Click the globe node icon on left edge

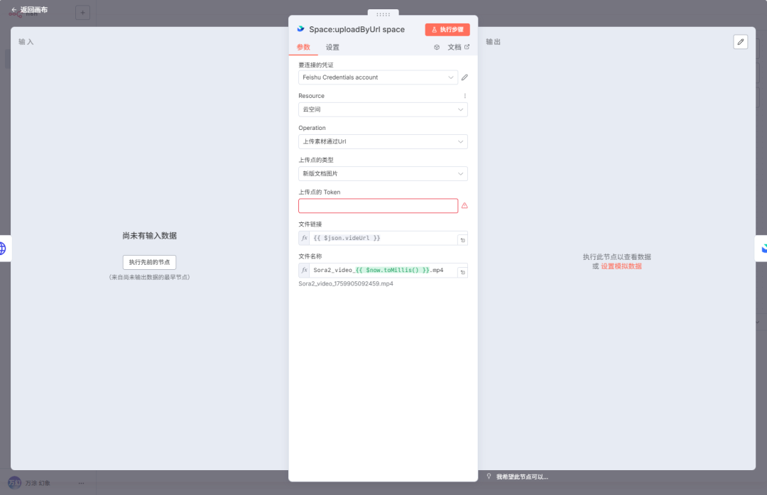(x=3, y=249)
